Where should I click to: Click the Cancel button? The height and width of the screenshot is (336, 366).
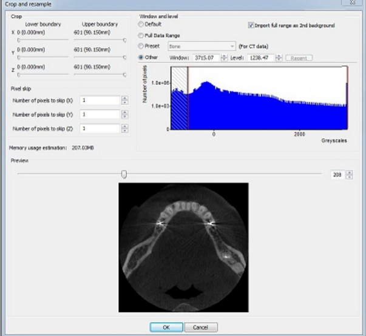(201, 328)
